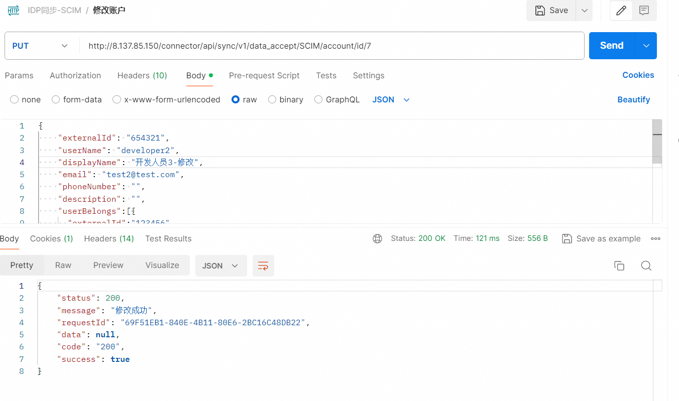679x401 pixels.
Task: Open the pencil edit mode icon
Action: 621,11
